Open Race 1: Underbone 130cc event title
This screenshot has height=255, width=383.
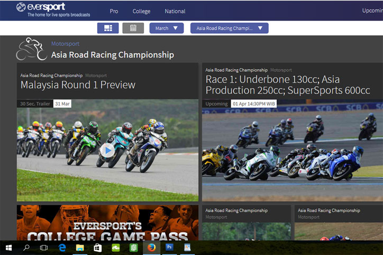pyautogui.click(x=288, y=85)
